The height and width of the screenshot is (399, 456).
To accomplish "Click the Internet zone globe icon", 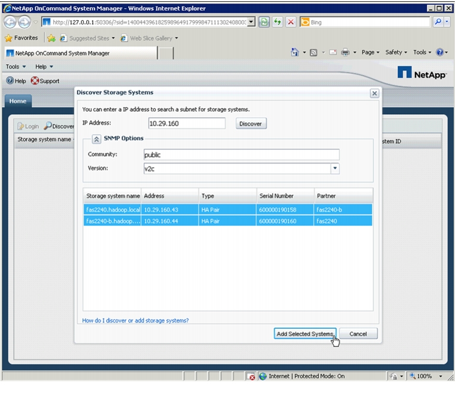I will coord(263,376).
